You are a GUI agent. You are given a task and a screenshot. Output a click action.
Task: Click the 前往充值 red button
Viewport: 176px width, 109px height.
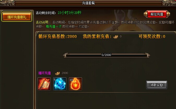click(157, 14)
